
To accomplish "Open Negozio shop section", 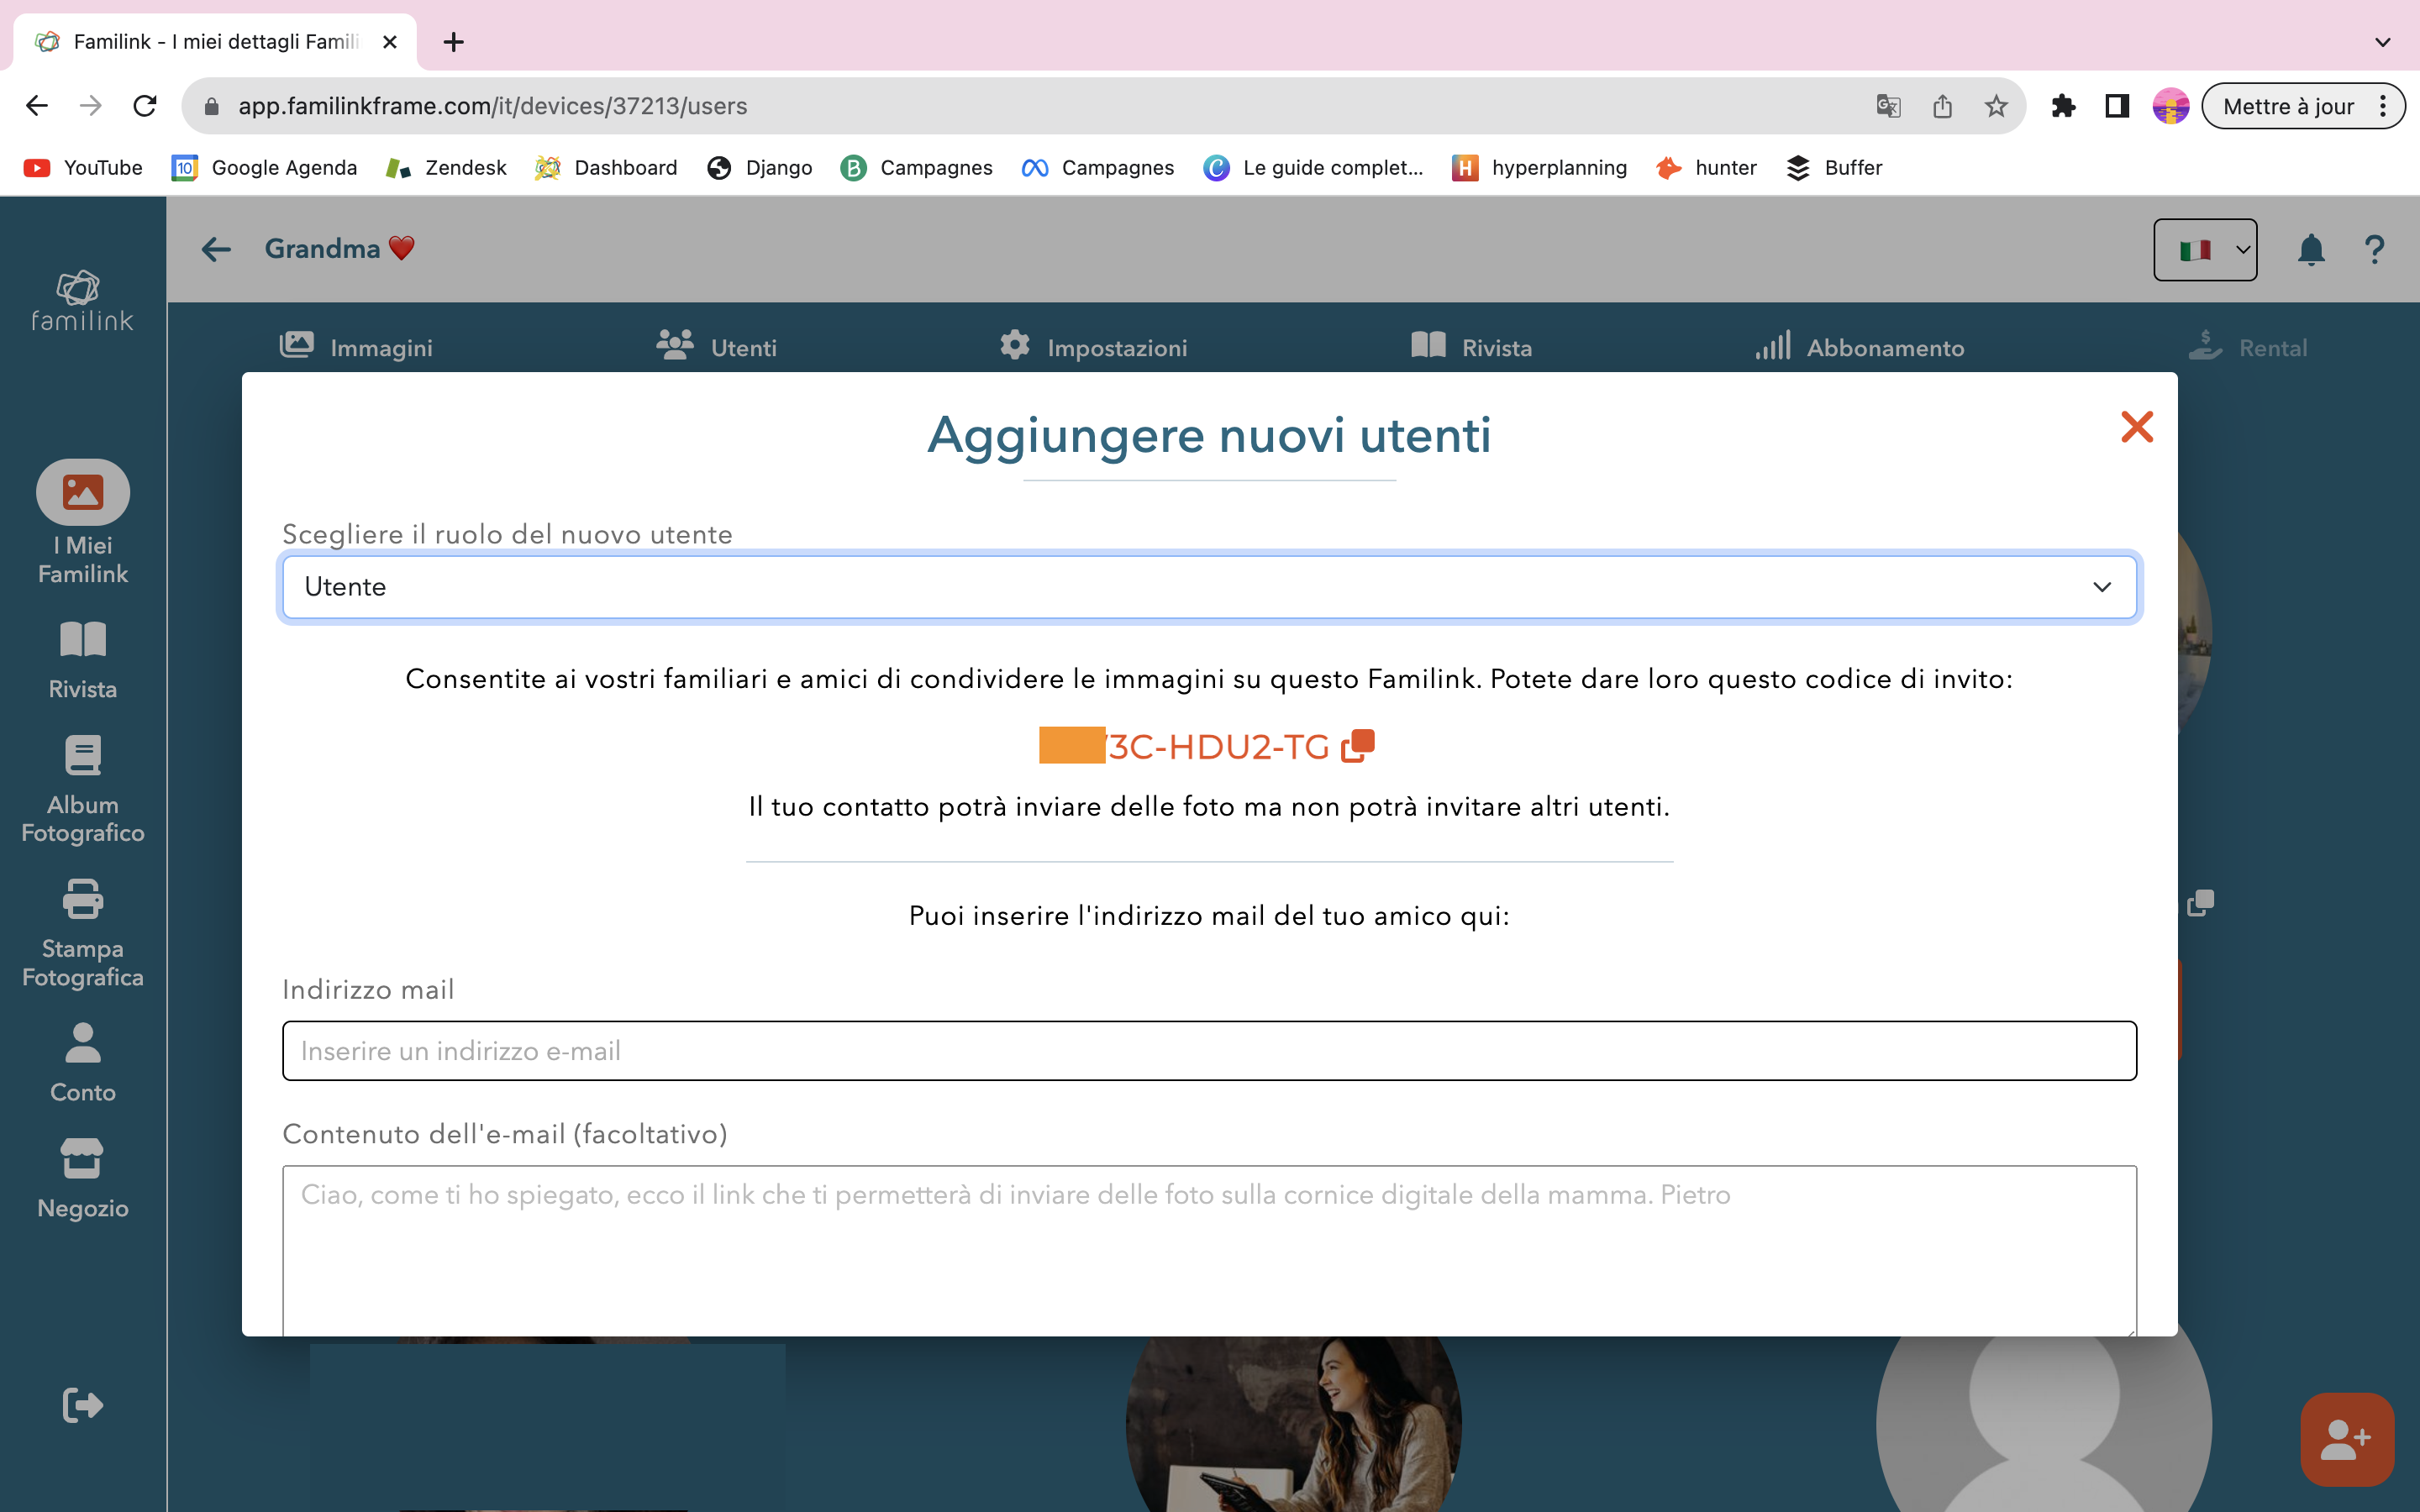I will coord(83,1179).
